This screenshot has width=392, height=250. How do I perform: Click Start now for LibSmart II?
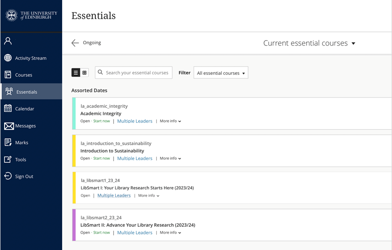[101, 233]
